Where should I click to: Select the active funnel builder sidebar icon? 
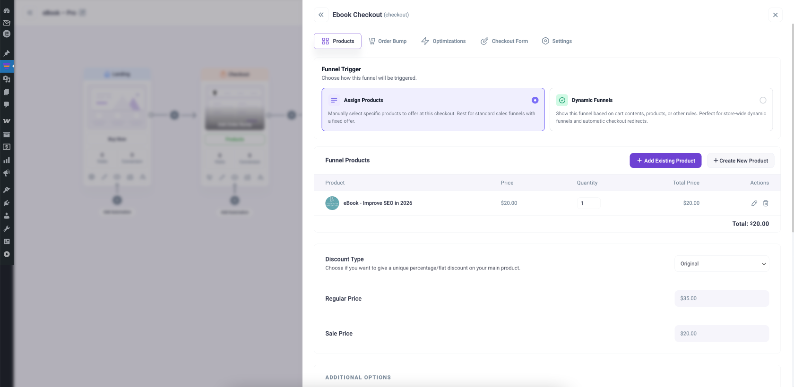pos(7,66)
